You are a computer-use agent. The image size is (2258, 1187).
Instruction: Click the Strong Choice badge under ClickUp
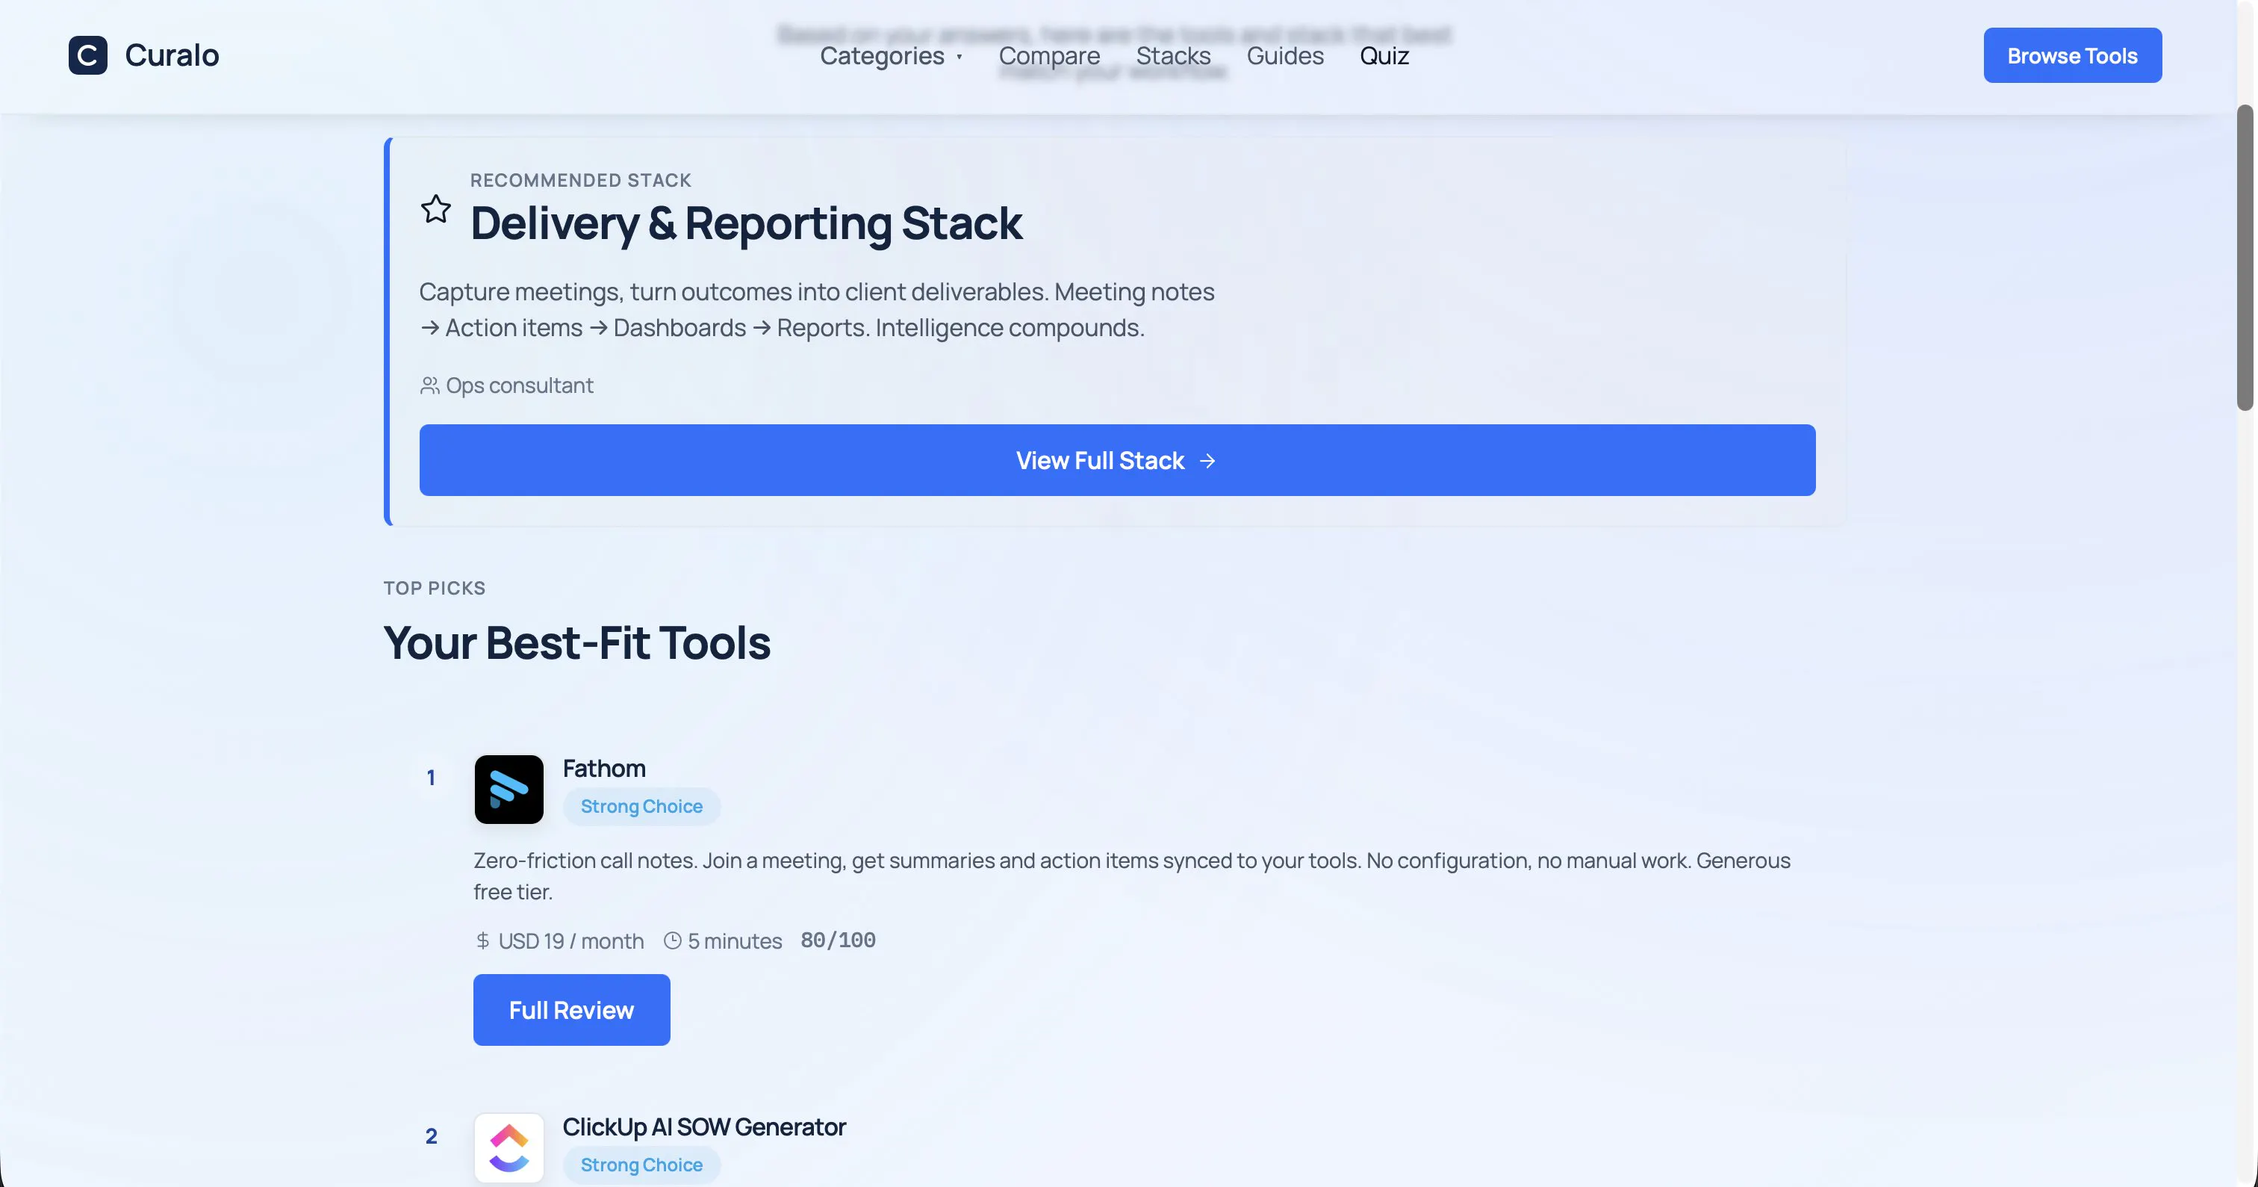click(x=641, y=1165)
